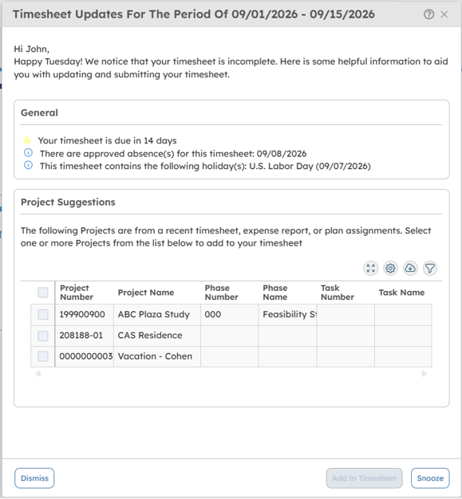Image resolution: width=462 pixels, height=499 pixels.
Task: Click 'Your timesheet is due in 14 days'
Action: pyautogui.click(x=108, y=140)
